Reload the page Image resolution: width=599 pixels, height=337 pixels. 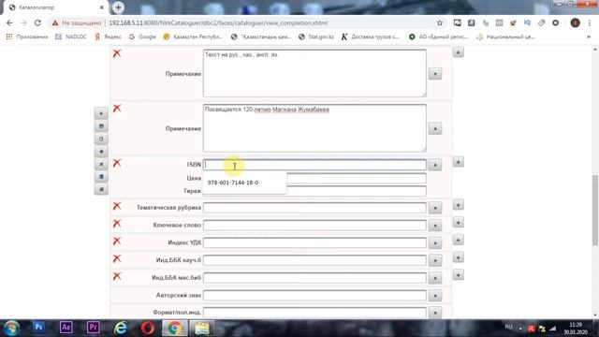37,22
